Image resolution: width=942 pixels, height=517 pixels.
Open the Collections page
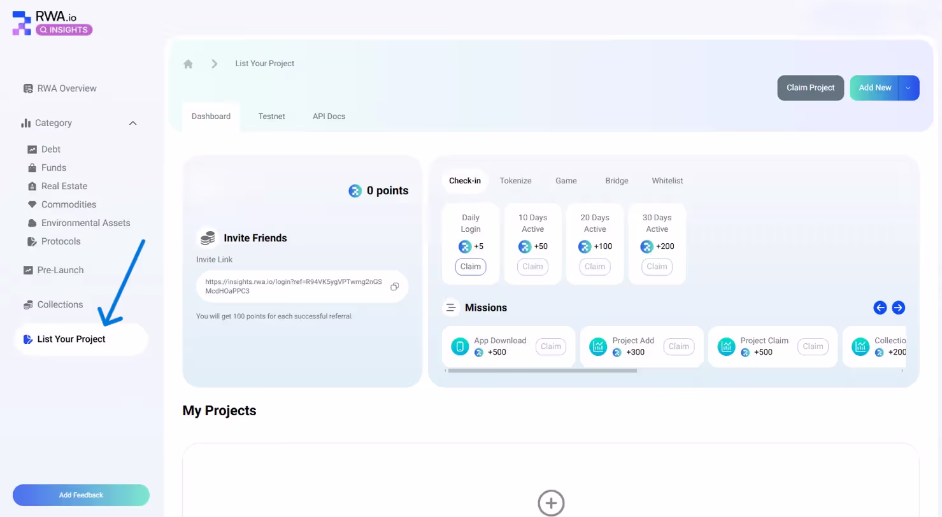click(60, 305)
